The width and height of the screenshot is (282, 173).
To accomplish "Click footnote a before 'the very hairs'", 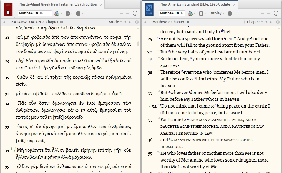I will (169, 51).
